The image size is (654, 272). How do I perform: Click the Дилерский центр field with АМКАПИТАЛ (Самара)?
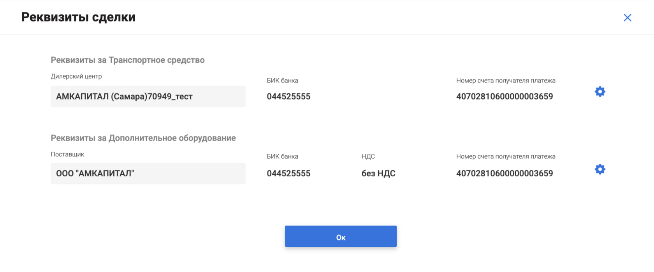point(148,97)
